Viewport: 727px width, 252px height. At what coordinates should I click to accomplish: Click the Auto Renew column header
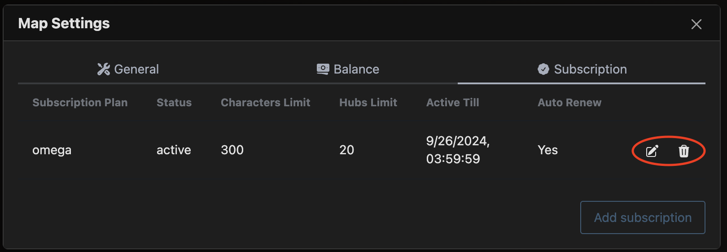[569, 103]
